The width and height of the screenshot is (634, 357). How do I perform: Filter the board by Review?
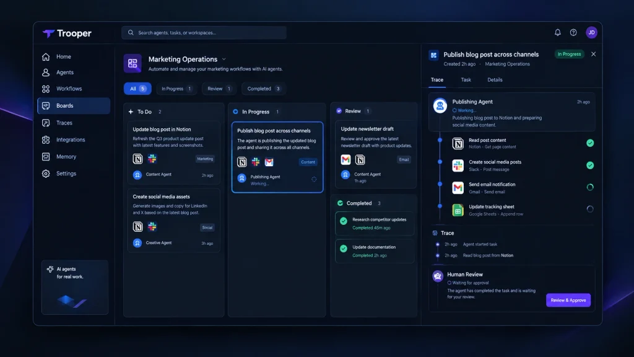pos(219,89)
